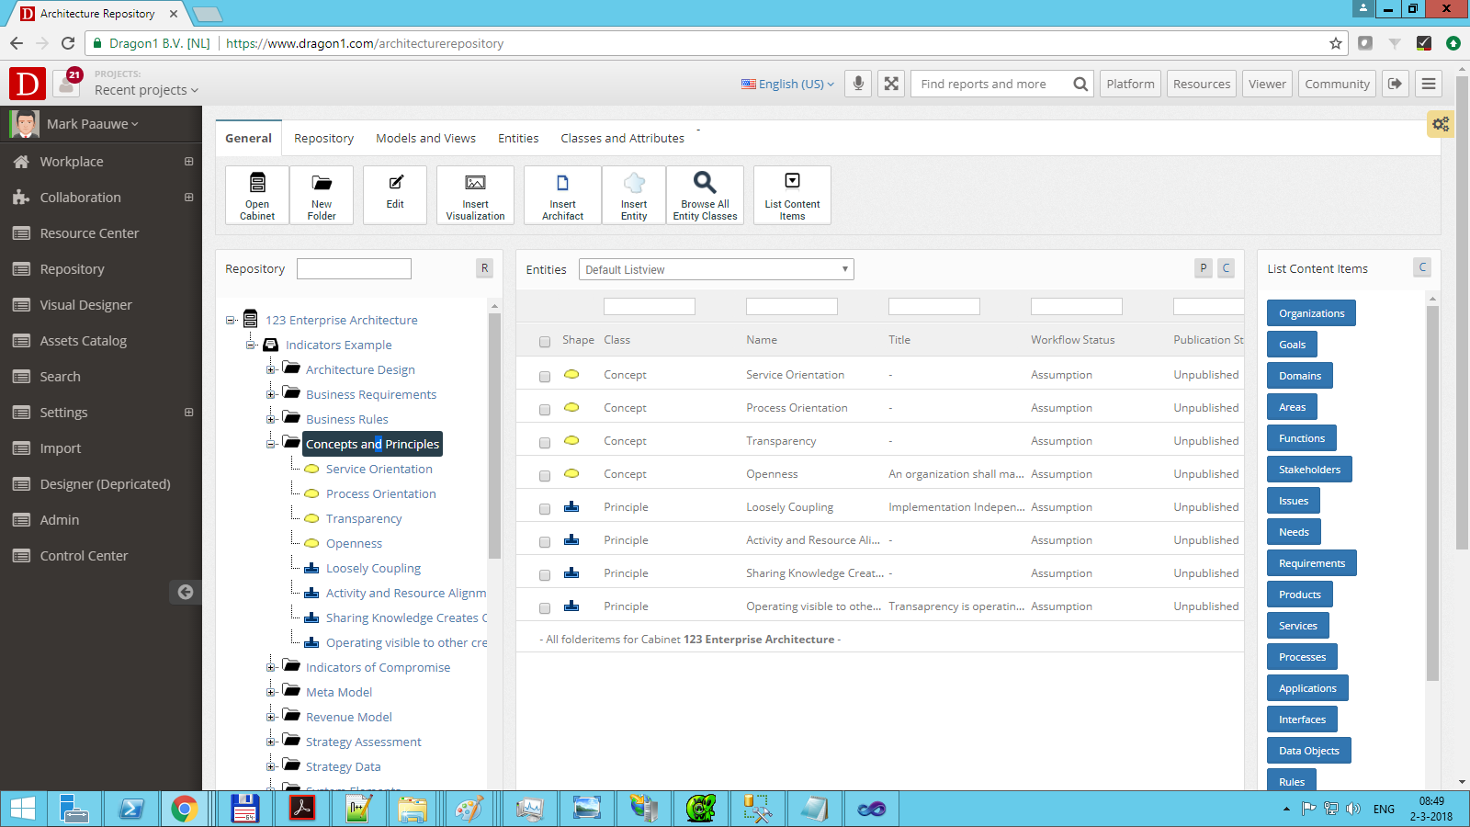Check the Transparency row checkbox

545,443
